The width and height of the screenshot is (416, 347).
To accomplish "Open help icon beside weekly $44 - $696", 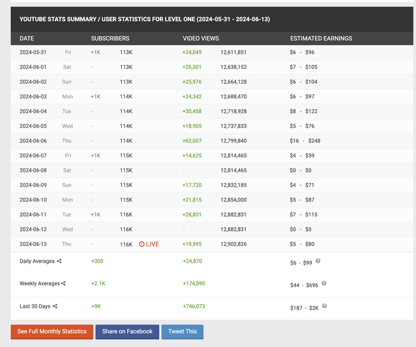I will click(x=324, y=283).
